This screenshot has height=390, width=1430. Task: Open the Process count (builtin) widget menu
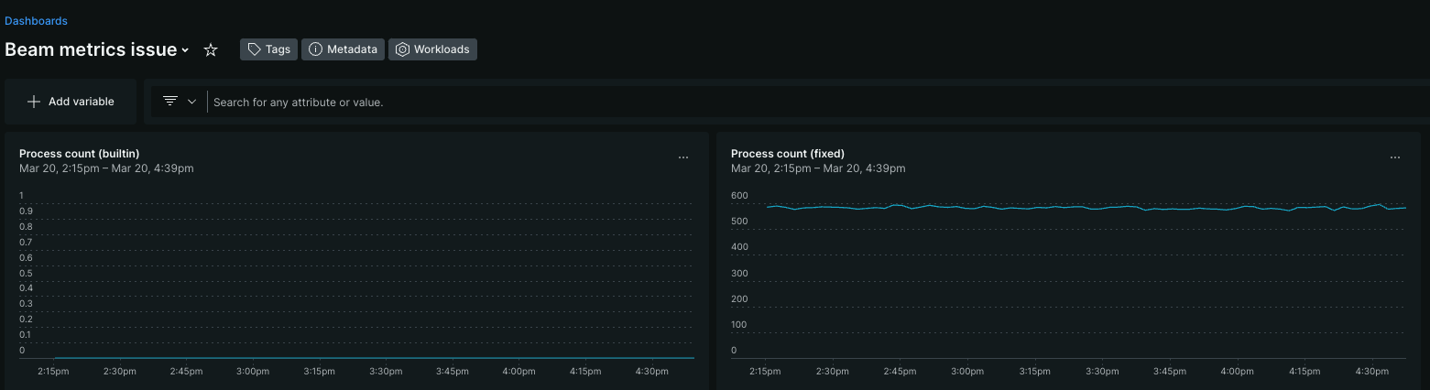click(x=682, y=157)
